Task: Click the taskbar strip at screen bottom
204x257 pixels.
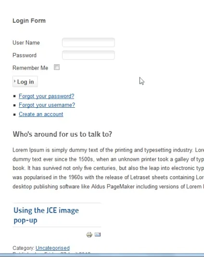Action: (x=102, y=255)
